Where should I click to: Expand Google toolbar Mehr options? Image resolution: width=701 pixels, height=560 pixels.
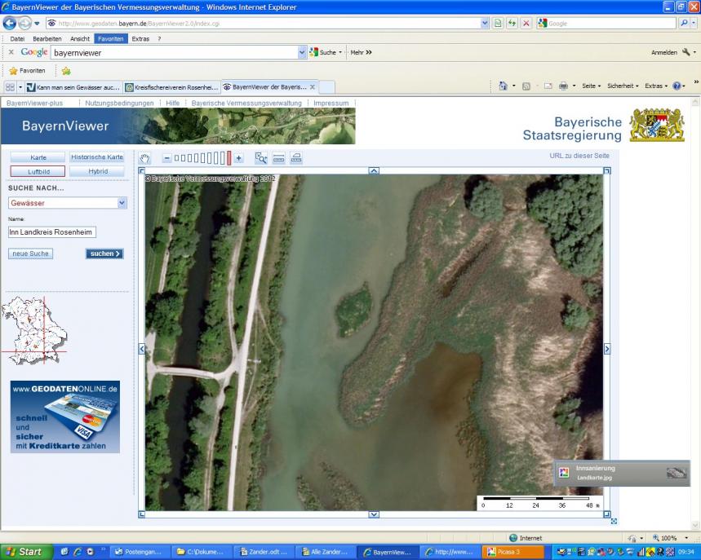(362, 52)
